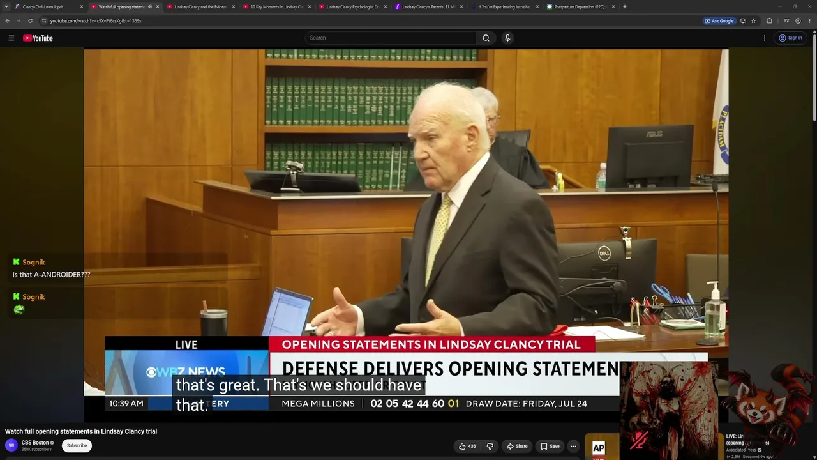Mute the audio-playing tab speaker icon
The image size is (817, 460).
pyautogui.click(x=150, y=7)
